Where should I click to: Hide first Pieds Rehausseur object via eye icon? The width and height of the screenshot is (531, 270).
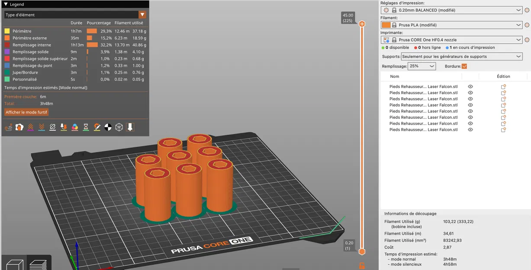click(470, 86)
